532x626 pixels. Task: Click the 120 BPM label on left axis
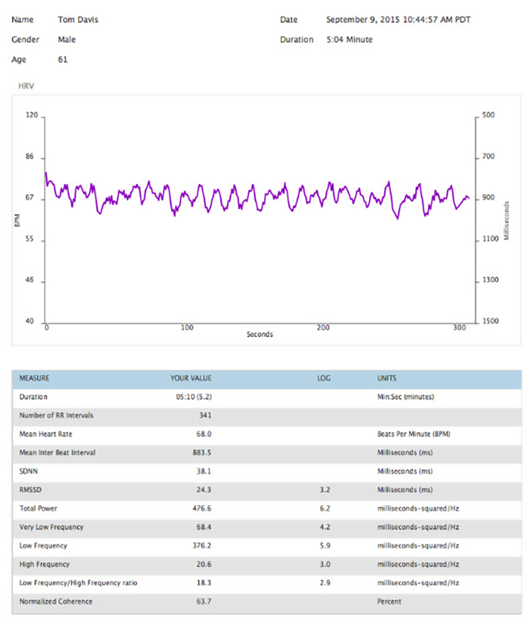click(x=31, y=115)
